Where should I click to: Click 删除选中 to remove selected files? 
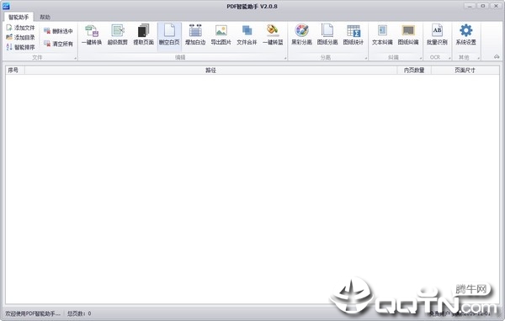tap(58, 31)
